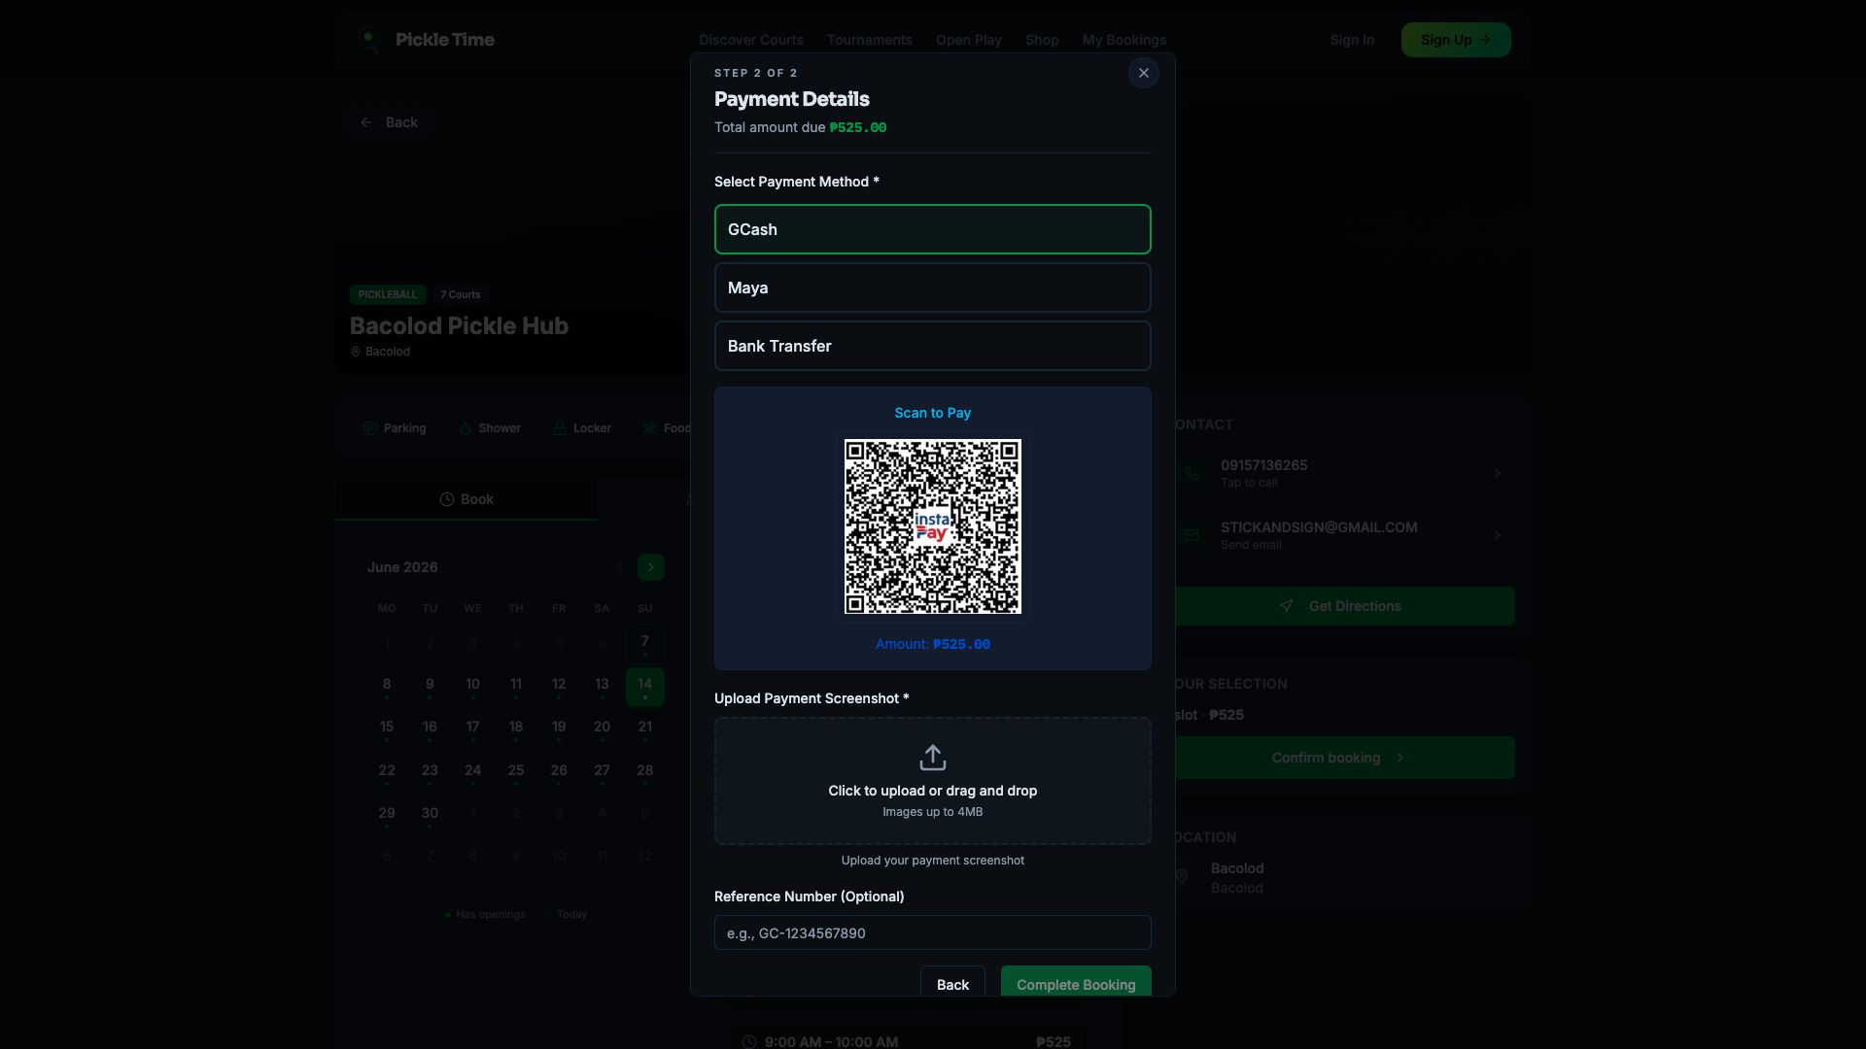Click the Parking amenity icon

point(370,428)
